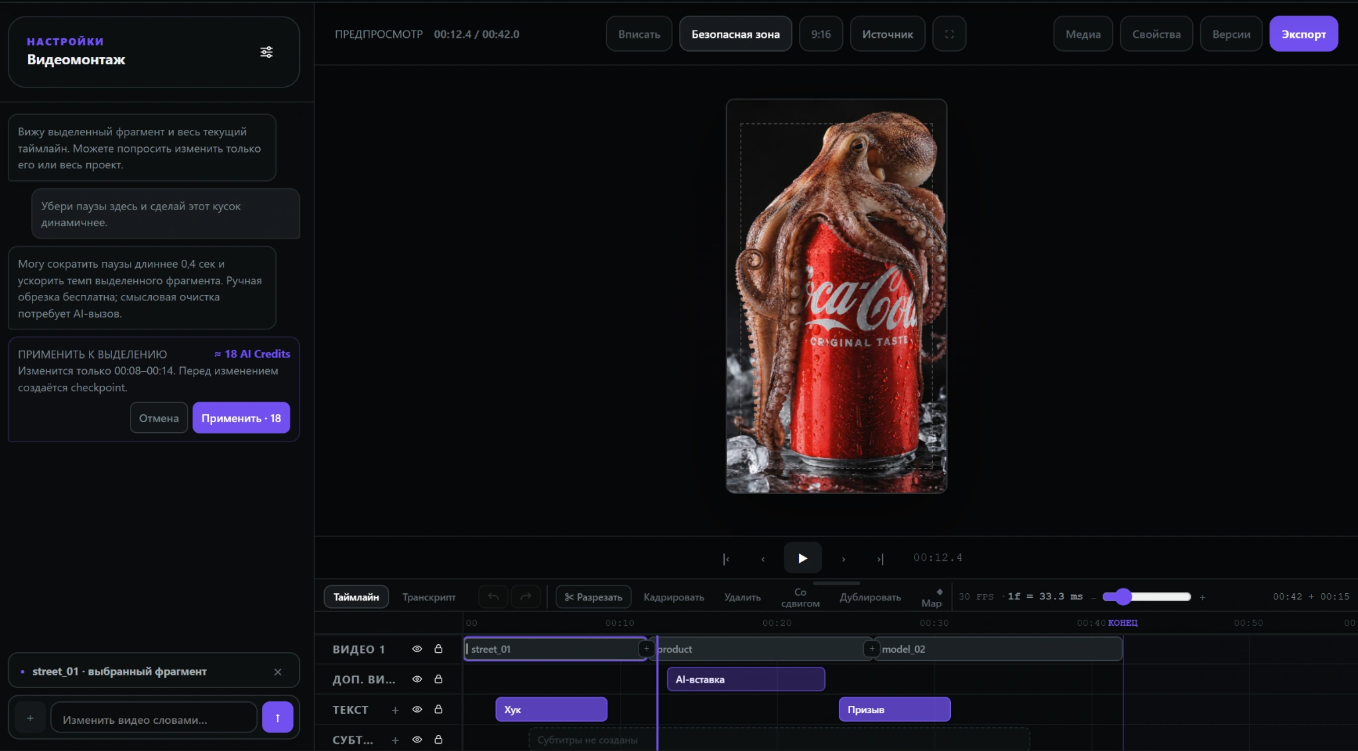Select the Хук text clip
Viewport: 1358px width, 751px height.
tap(551, 709)
